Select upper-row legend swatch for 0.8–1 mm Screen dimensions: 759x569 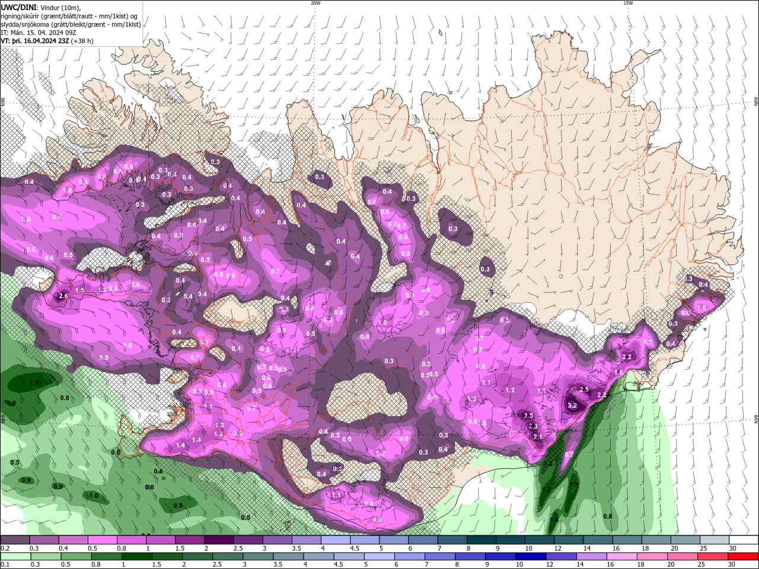(x=132, y=540)
